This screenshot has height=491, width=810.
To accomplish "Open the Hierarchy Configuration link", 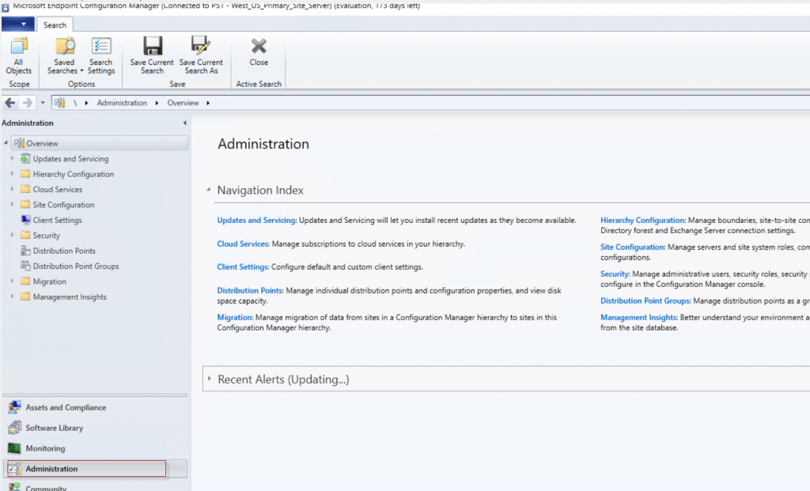I will [642, 220].
